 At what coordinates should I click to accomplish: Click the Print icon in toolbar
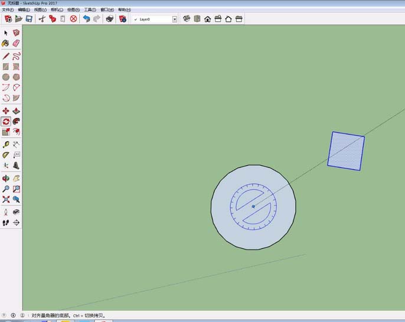(109, 19)
